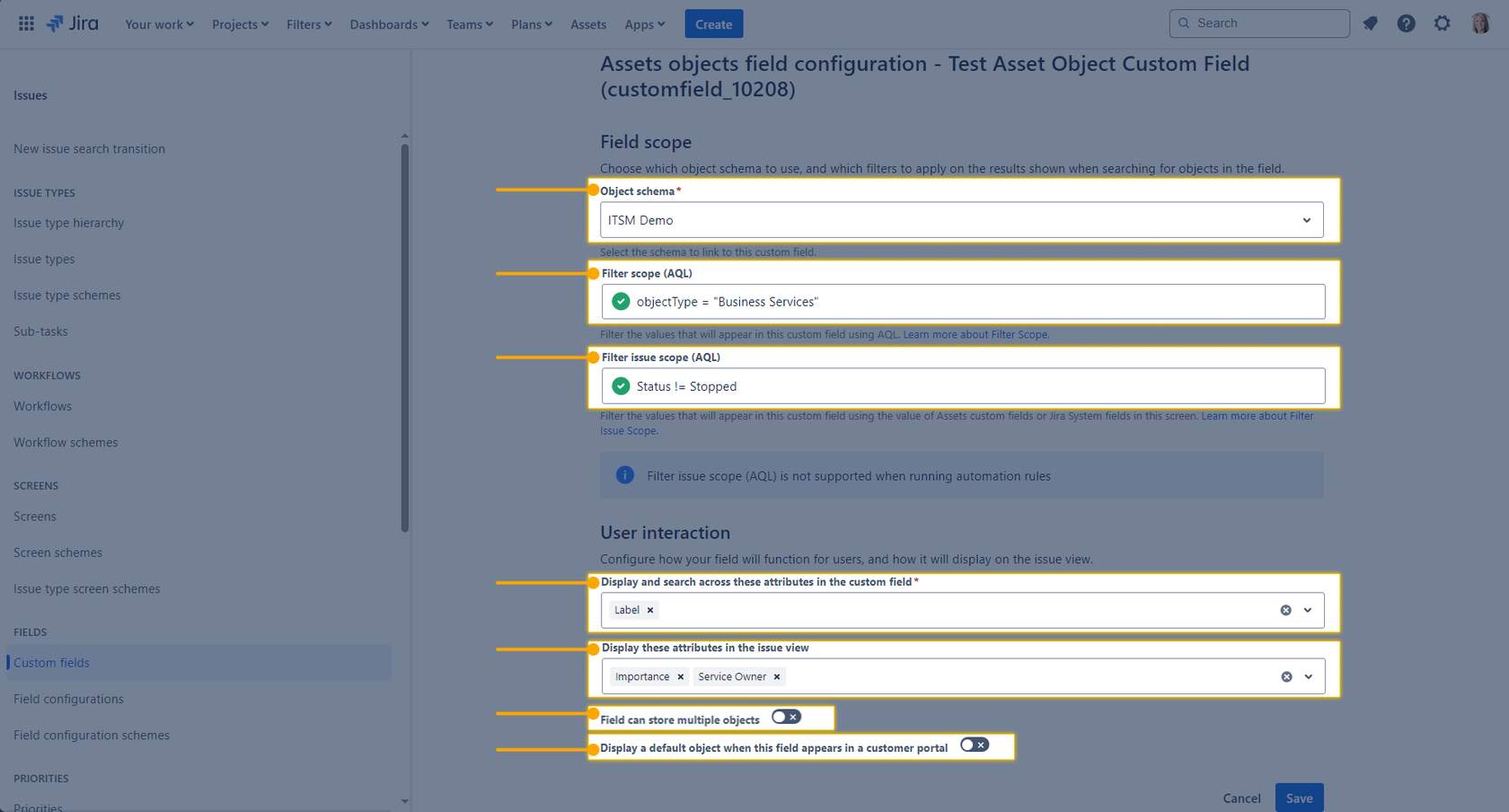Open Issue type hierarchy in sidebar
The width and height of the screenshot is (1509, 812).
pyautogui.click(x=68, y=223)
